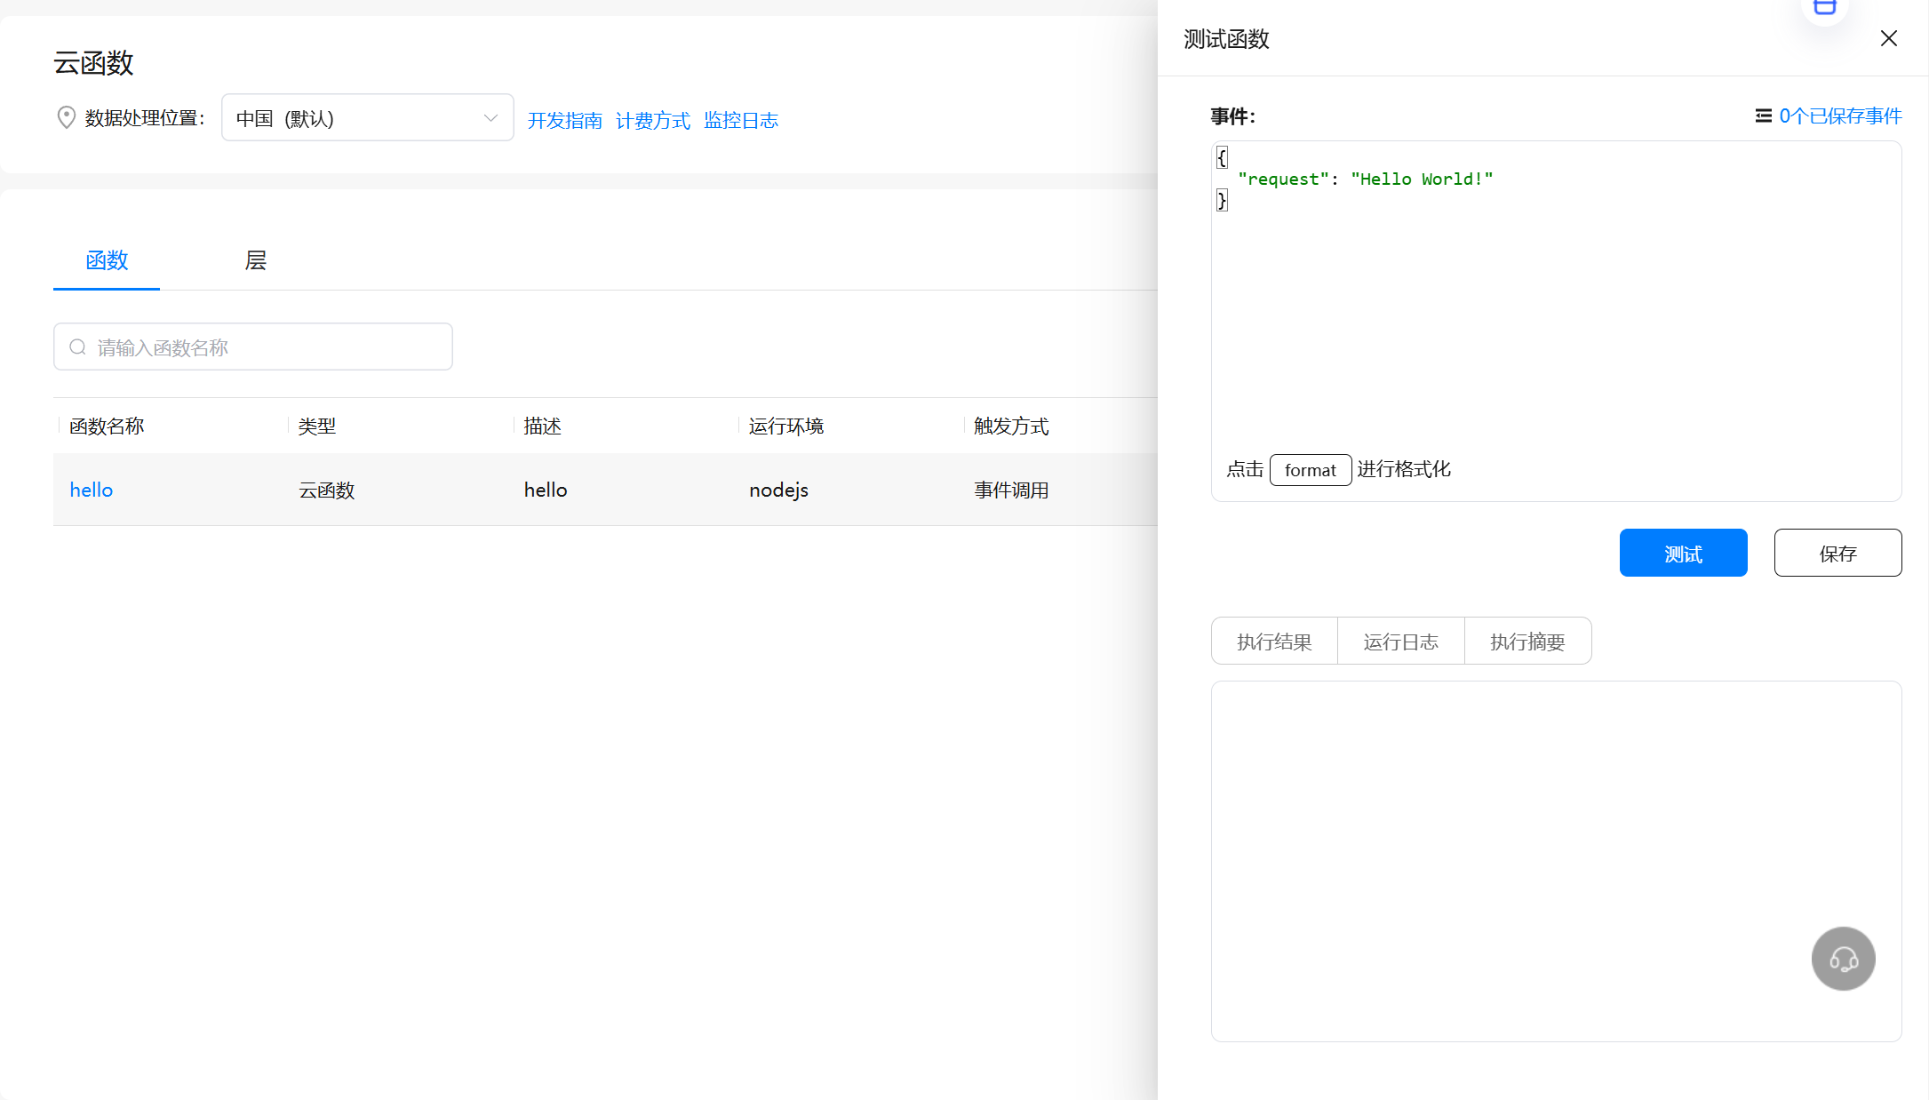Click the location pin icon beside 数据处理位置
Viewport: 1929px width, 1100px height.
click(66, 117)
